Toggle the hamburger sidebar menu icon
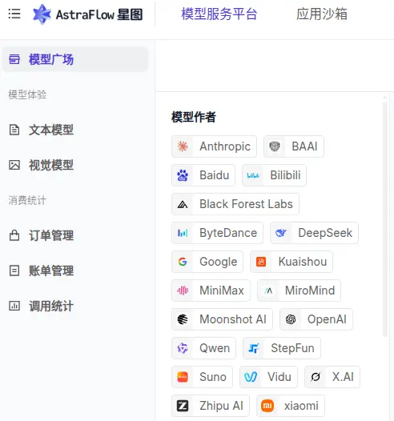This screenshot has width=394, height=421. pyautogui.click(x=14, y=14)
